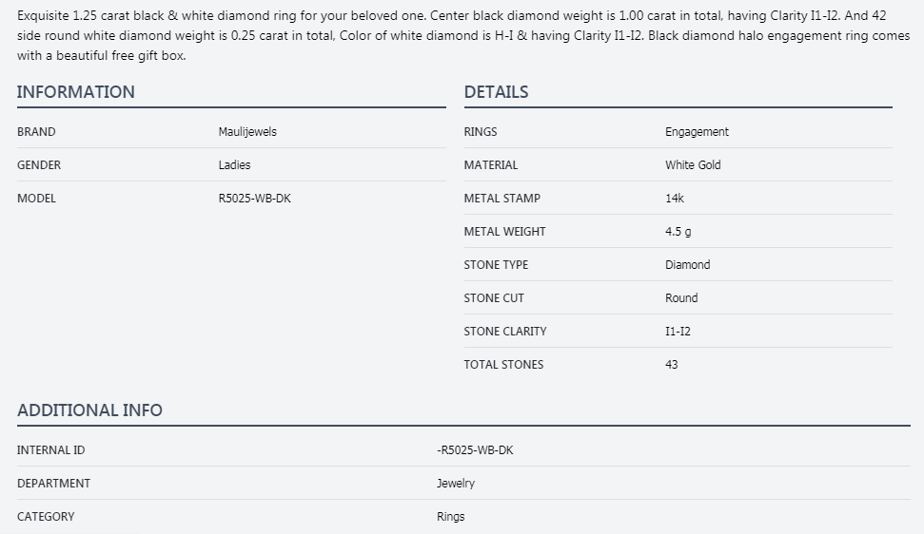Click the INTERNAL ID value -R5025-WB-DK
The height and width of the screenshot is (534, 924).
[x=475, y=450]
